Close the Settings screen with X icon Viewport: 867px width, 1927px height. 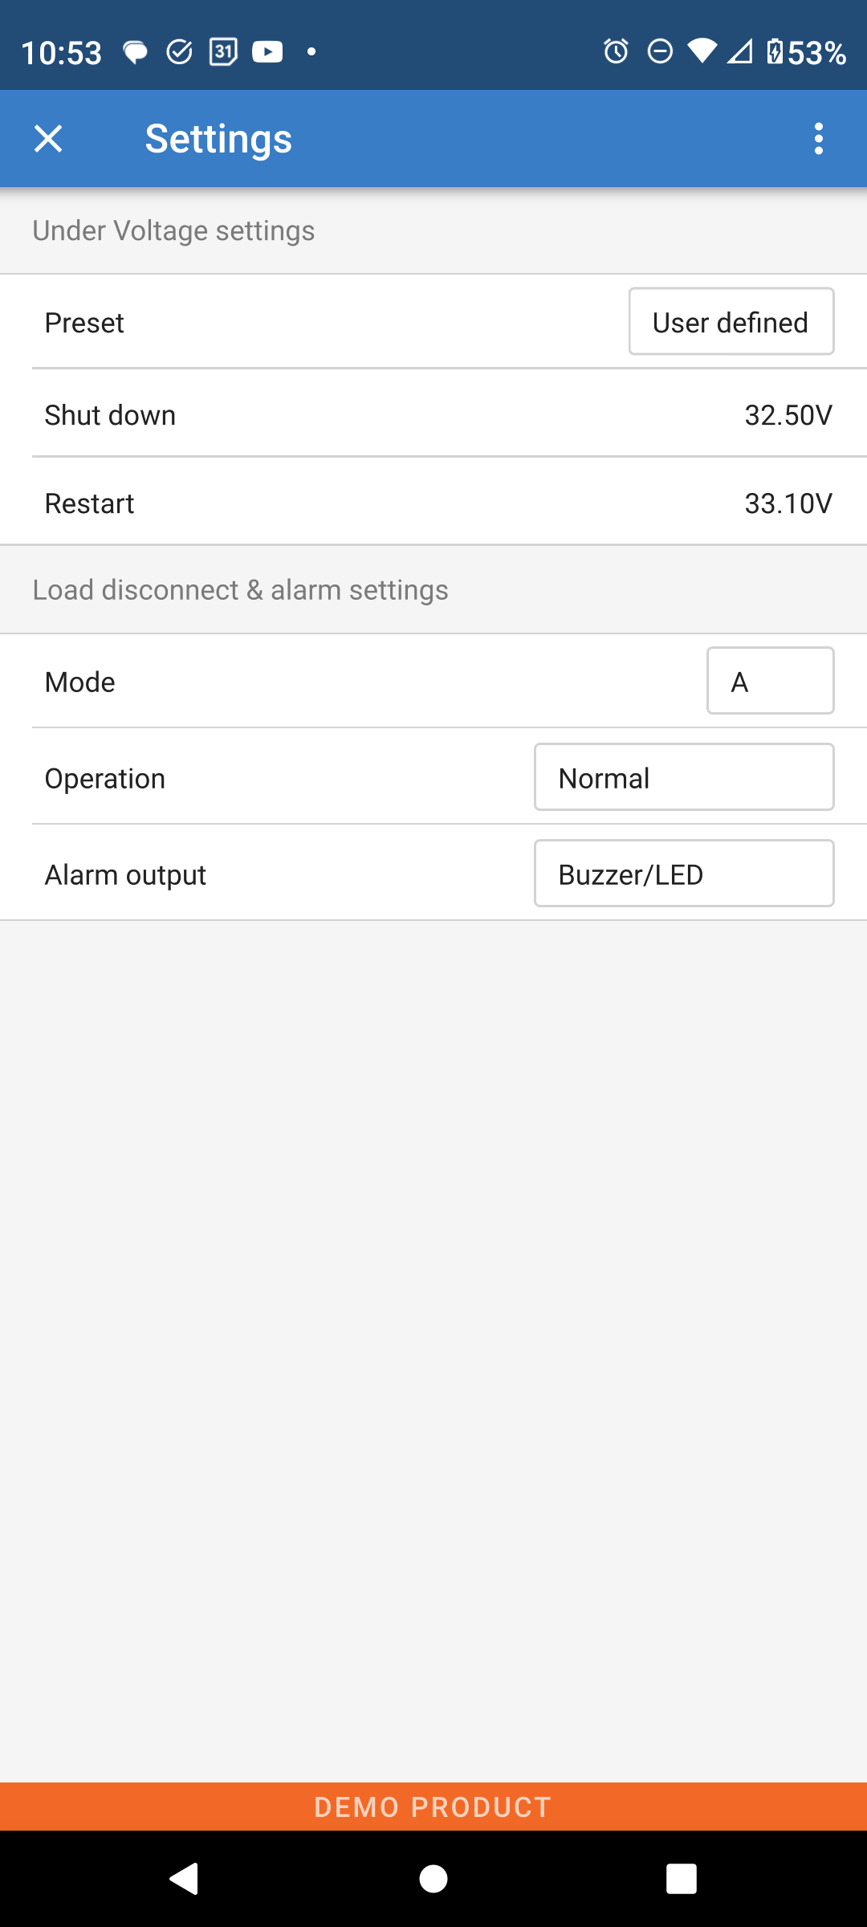pyautogui.click(x=48, y=139)
